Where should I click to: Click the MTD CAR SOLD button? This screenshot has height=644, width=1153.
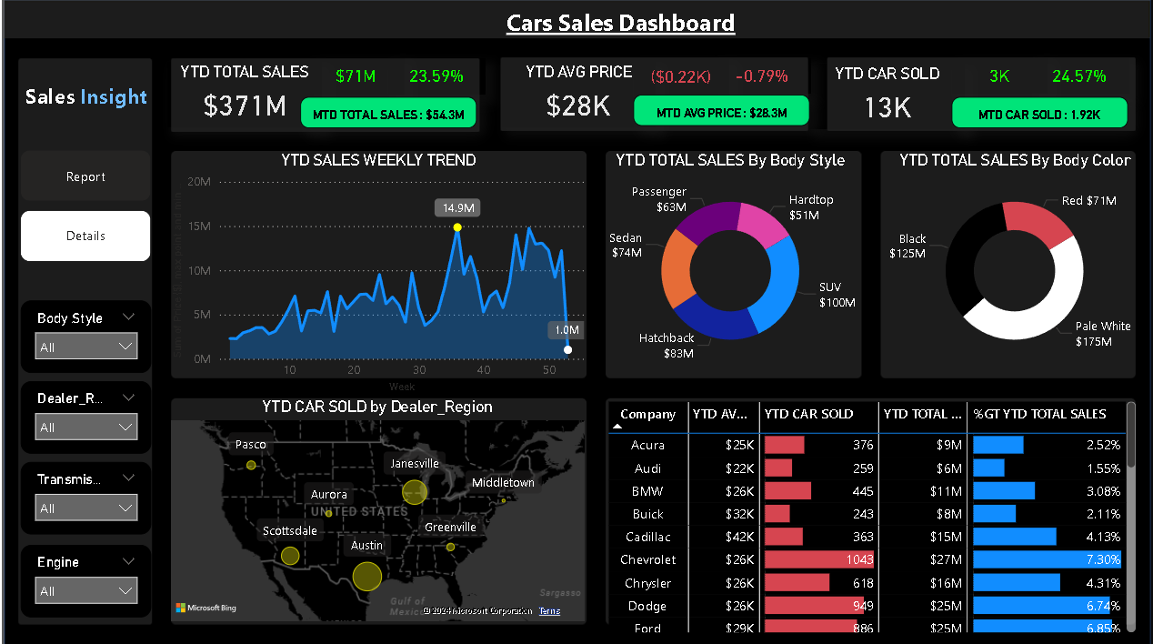(x=1039, y=113)
